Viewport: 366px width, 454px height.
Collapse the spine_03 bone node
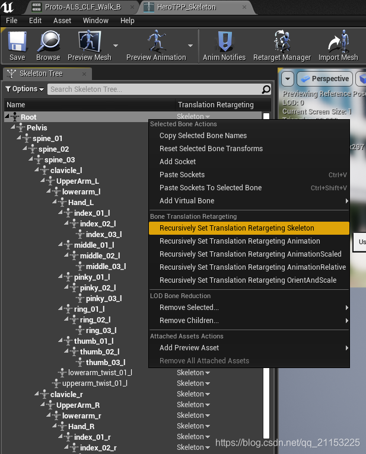(x=31, y=160)
